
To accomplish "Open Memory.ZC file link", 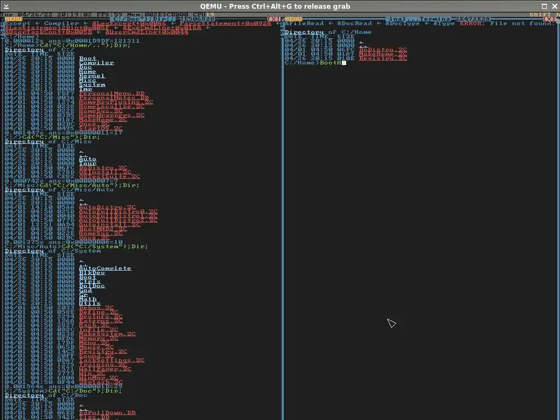I will click(x=98, y=339).
